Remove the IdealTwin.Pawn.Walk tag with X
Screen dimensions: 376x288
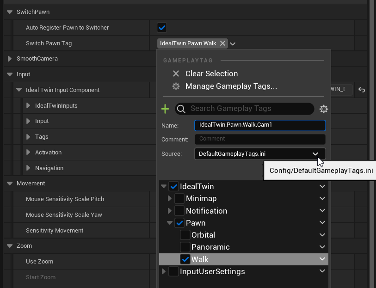(222, 43)
